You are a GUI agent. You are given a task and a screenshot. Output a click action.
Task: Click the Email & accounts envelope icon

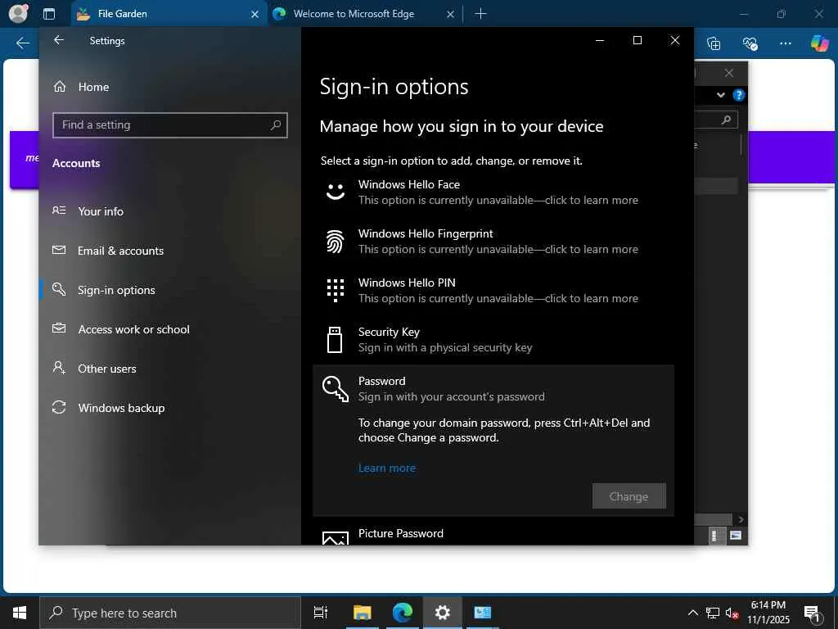click(59, 250)
